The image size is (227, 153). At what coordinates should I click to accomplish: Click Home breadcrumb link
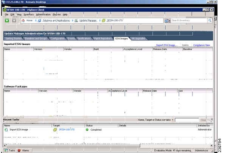pyautogui.click(x=30, y=20)
